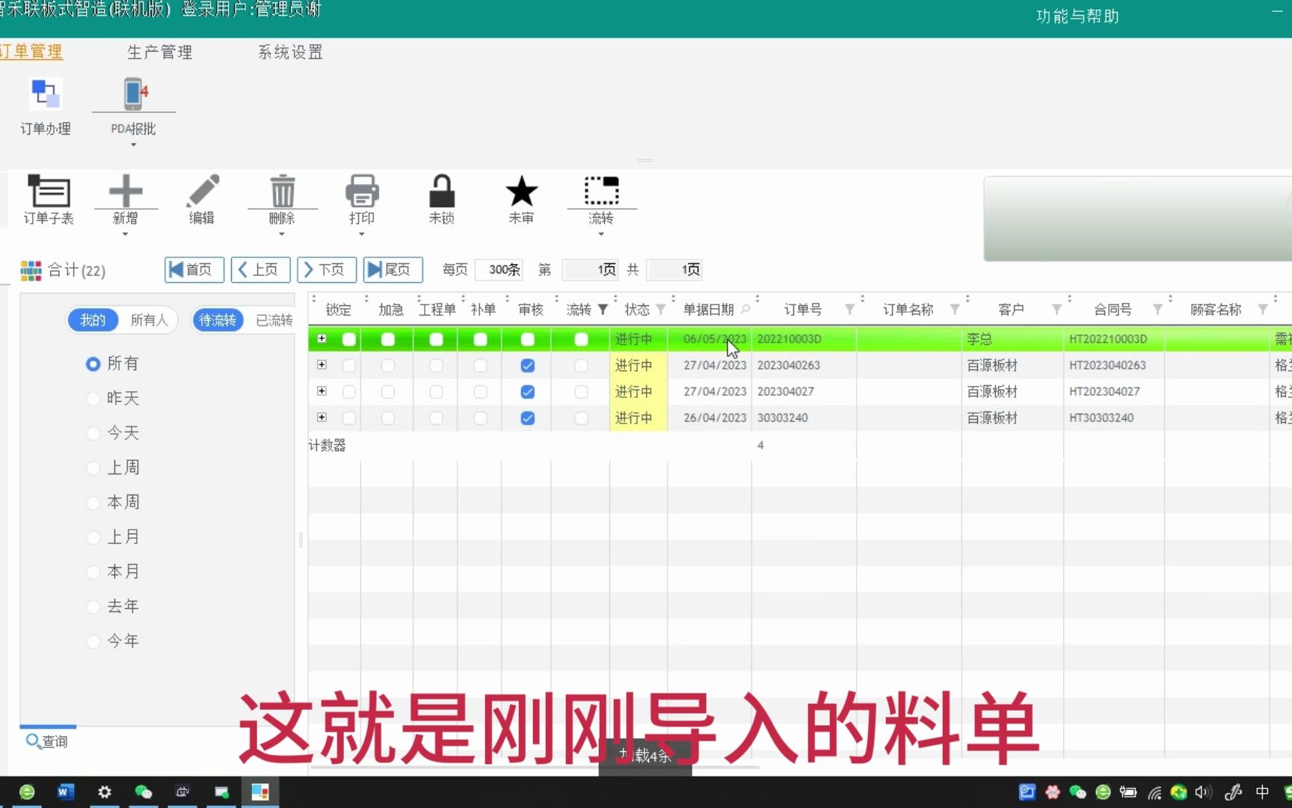Open the filter icon on 流转 column
This screenshot has width=1292, height=808.
pos(603,310)
